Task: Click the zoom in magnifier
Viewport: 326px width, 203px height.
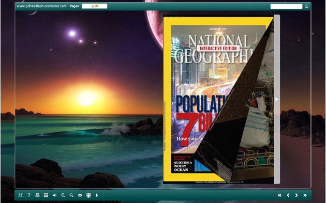Action: (x=63, y=195)
